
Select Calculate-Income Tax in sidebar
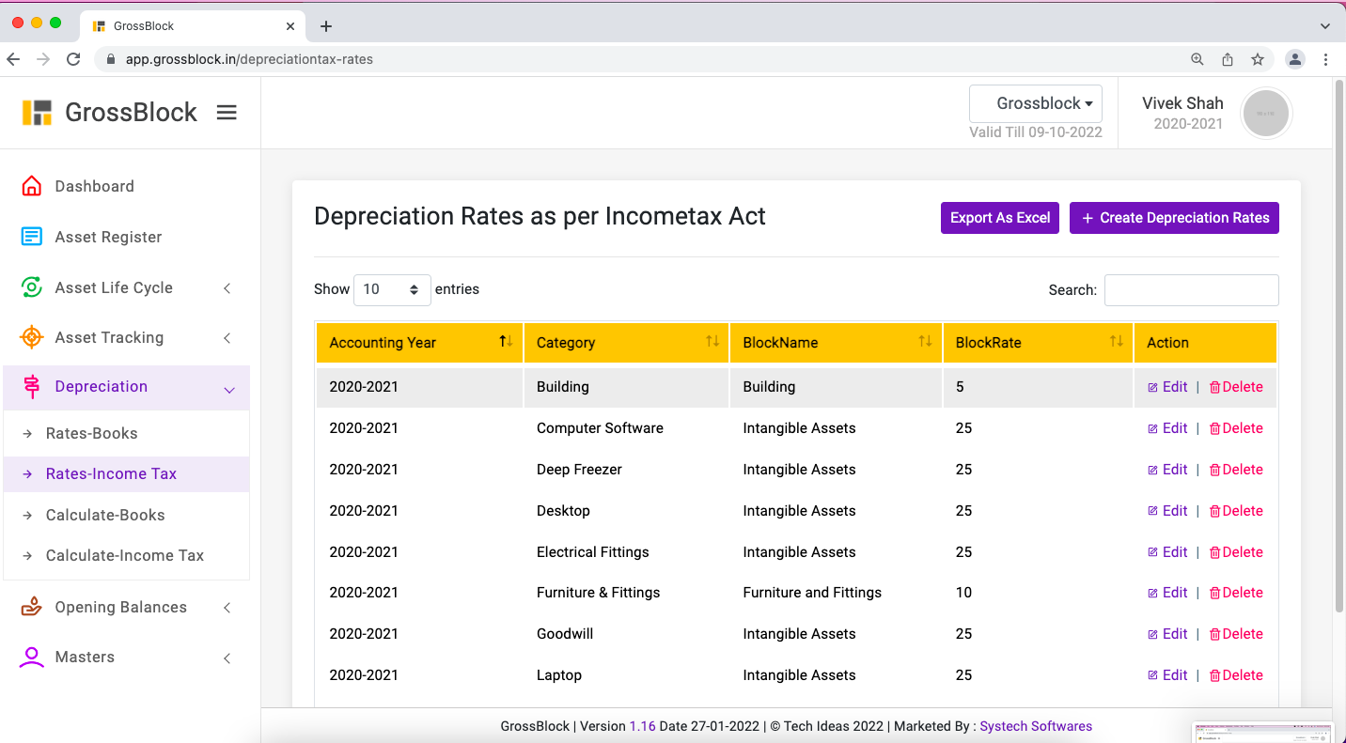pyautogui.click(x=125, y=555)
